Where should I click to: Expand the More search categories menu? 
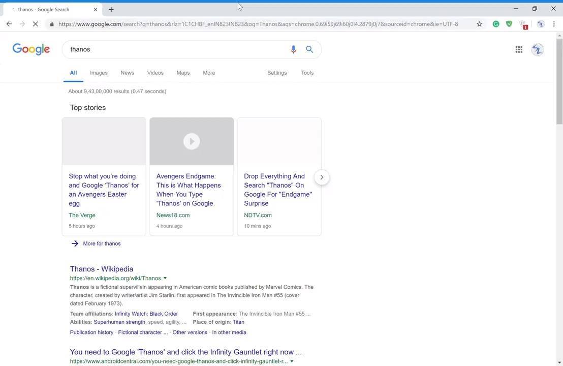point(209,73)
